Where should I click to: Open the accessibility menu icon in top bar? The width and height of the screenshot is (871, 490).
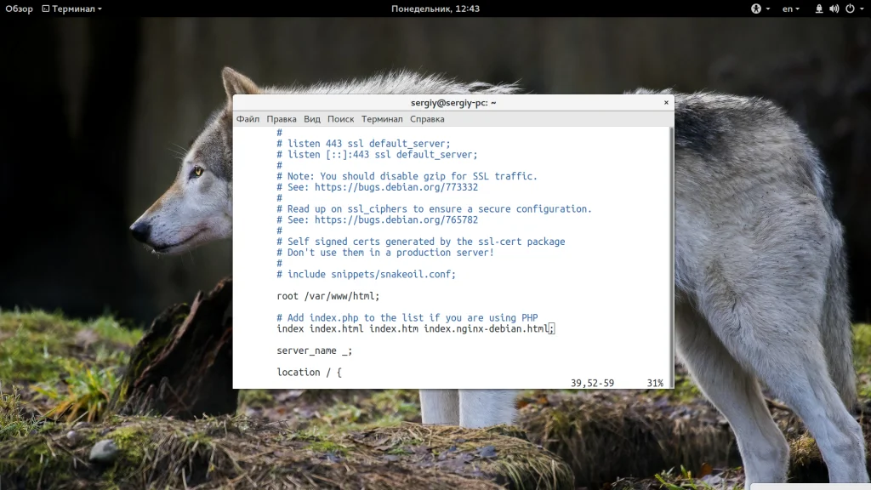click(x=756, y=9)
